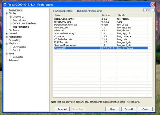Click the Save All button

(129, 109)
